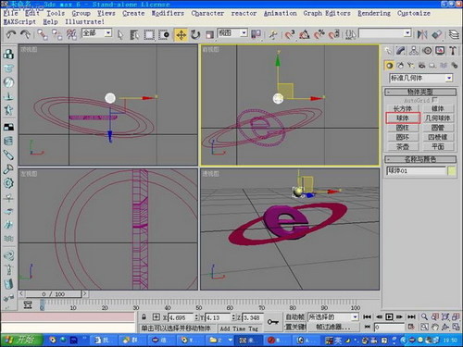Open the Modifiers menu
463x347 pixels.
pyautogui.click(x=168, y=13)
